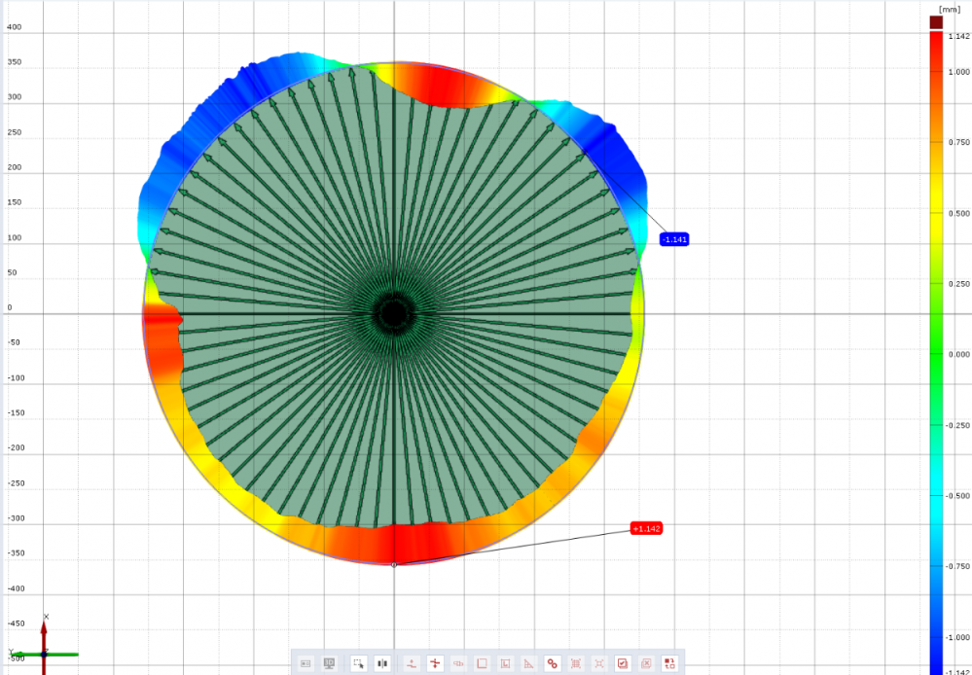The image size is (972, 675).
Task: Click the vertical section cross icon
Action: [435, 663]
